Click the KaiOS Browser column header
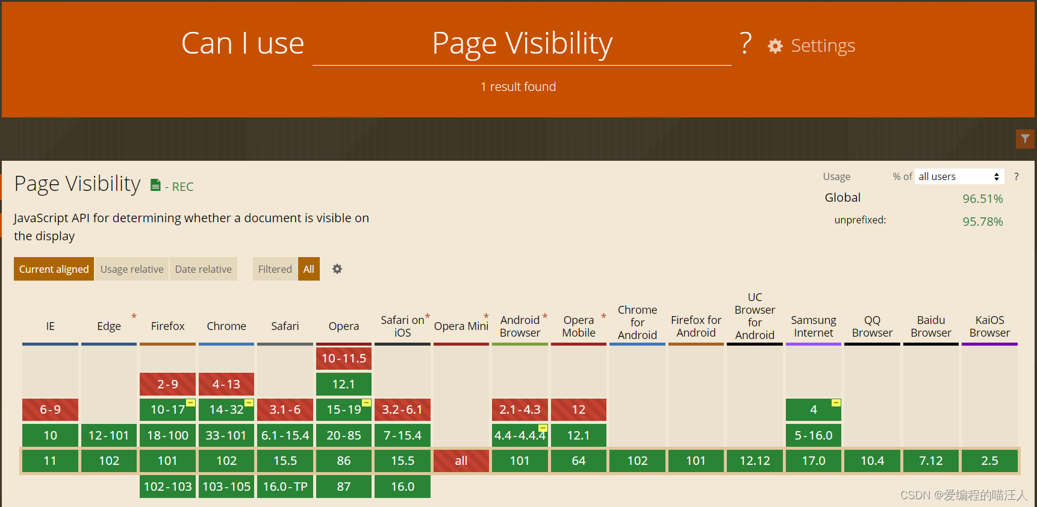1037x507 pixels. (x=989, y=326)
